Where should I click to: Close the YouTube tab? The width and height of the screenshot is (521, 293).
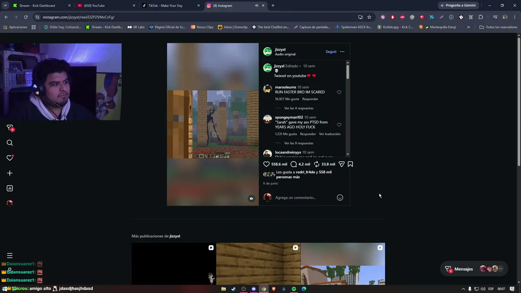pos(134,6)
